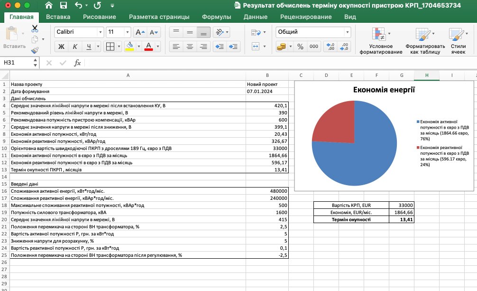
Task: Open the cell borders dropdown arrow
Action: pos(118,47)
